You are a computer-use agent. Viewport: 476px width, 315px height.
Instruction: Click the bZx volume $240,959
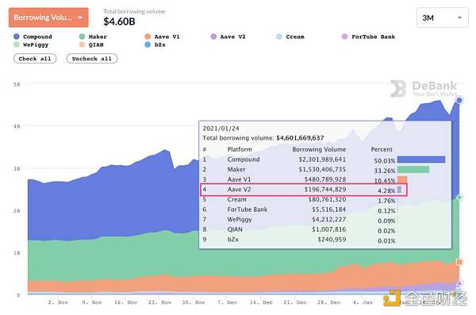[332, 240]
